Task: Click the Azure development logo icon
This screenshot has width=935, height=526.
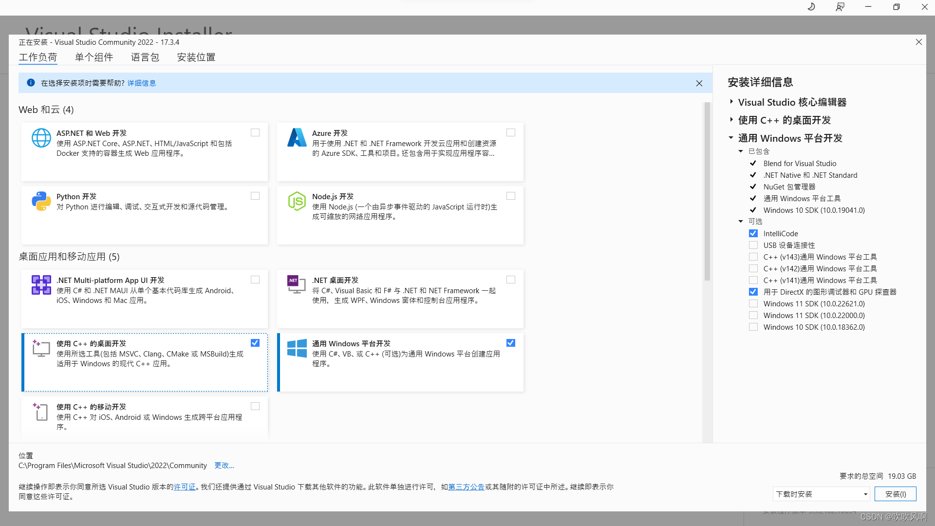Action: tap(297, 138)
